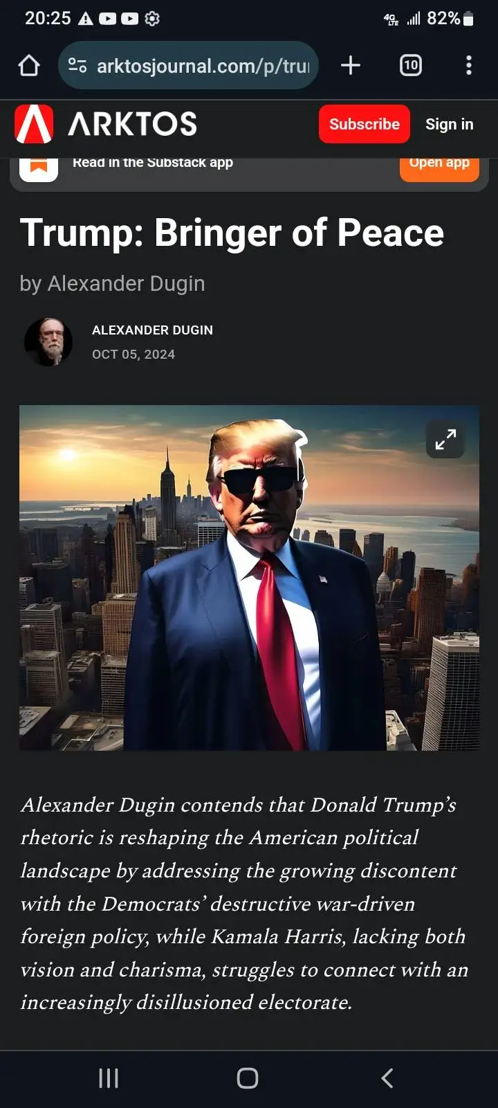
Task: Click the Trump: Bringer of Peace headline
Action: tap(232, 233)
